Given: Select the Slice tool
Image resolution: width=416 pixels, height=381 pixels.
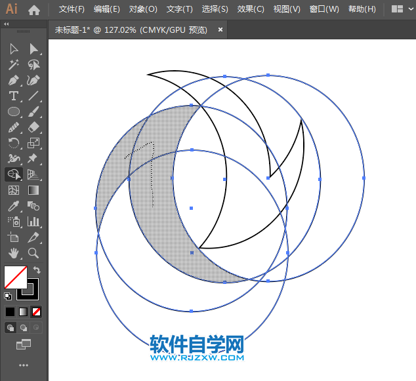Looking at the screenshot, I should click(33, 237).
